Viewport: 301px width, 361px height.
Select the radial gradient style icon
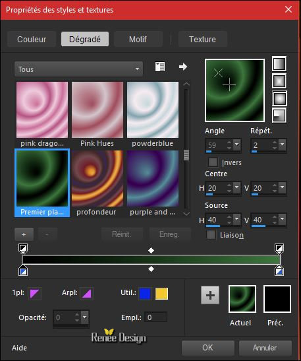coord(279,115)
